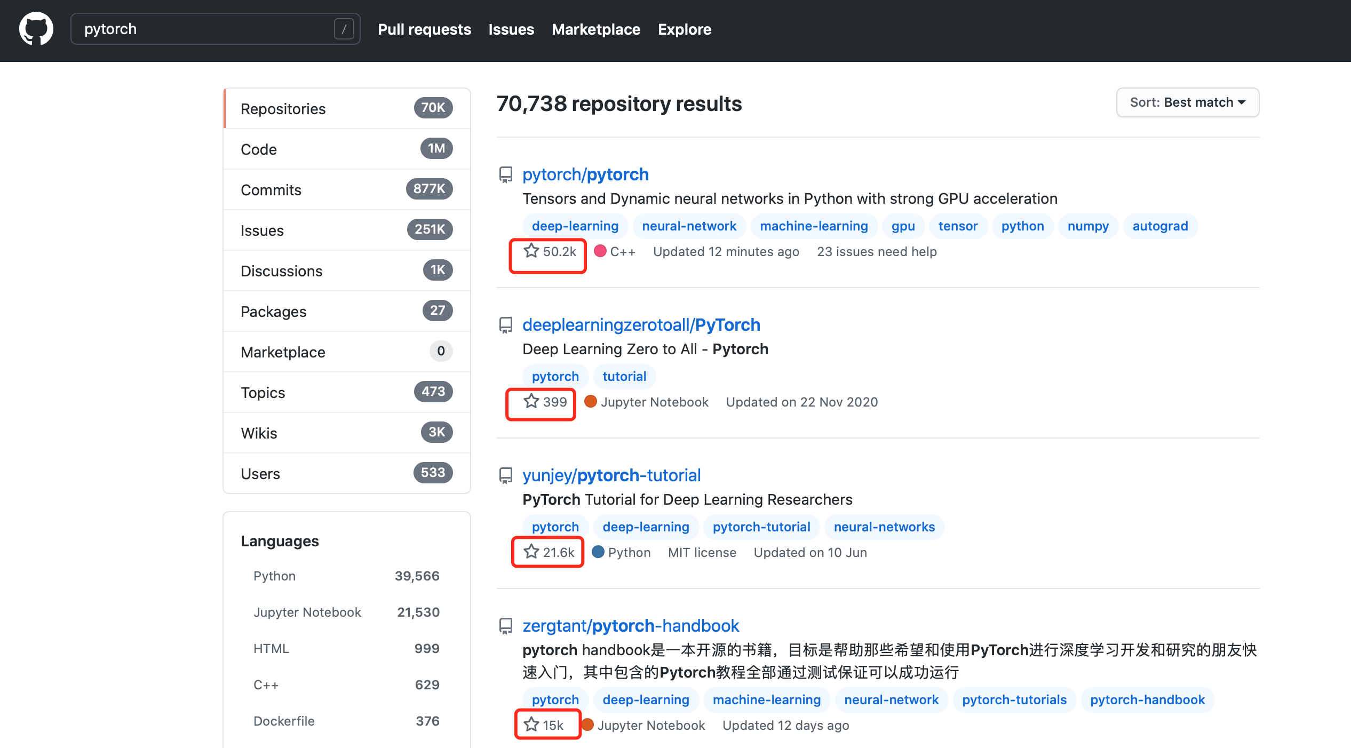
Task: Open Pull requests in the top navigation
Action: (x=425, y=29)
